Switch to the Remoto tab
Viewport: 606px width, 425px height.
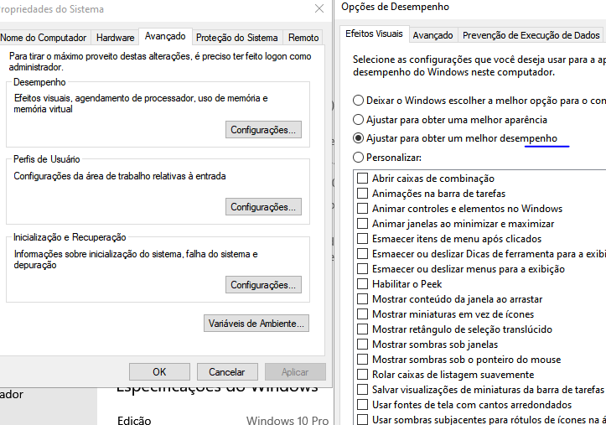pyautogui.click(x=303, y=38)
